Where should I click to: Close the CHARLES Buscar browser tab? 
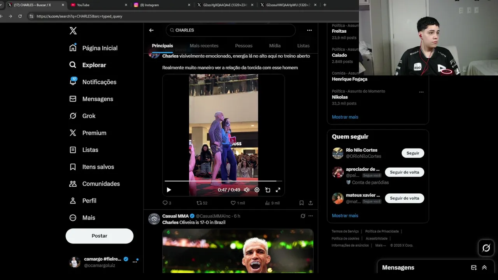click(x=63, y=5)
